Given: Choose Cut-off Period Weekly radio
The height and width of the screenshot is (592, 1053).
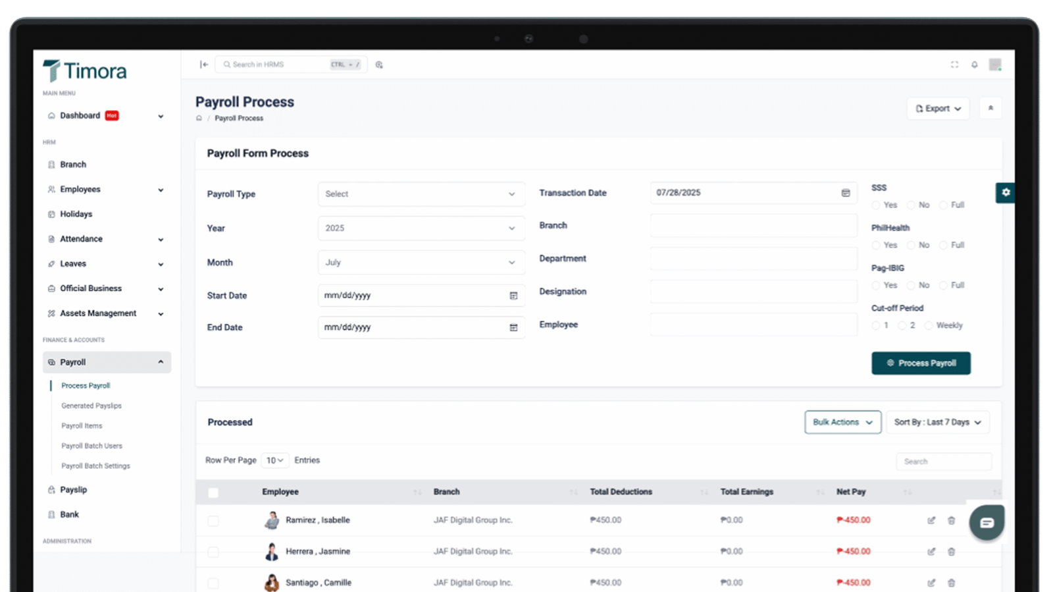Looking at the screenshot, I should (x=929, y=326).
